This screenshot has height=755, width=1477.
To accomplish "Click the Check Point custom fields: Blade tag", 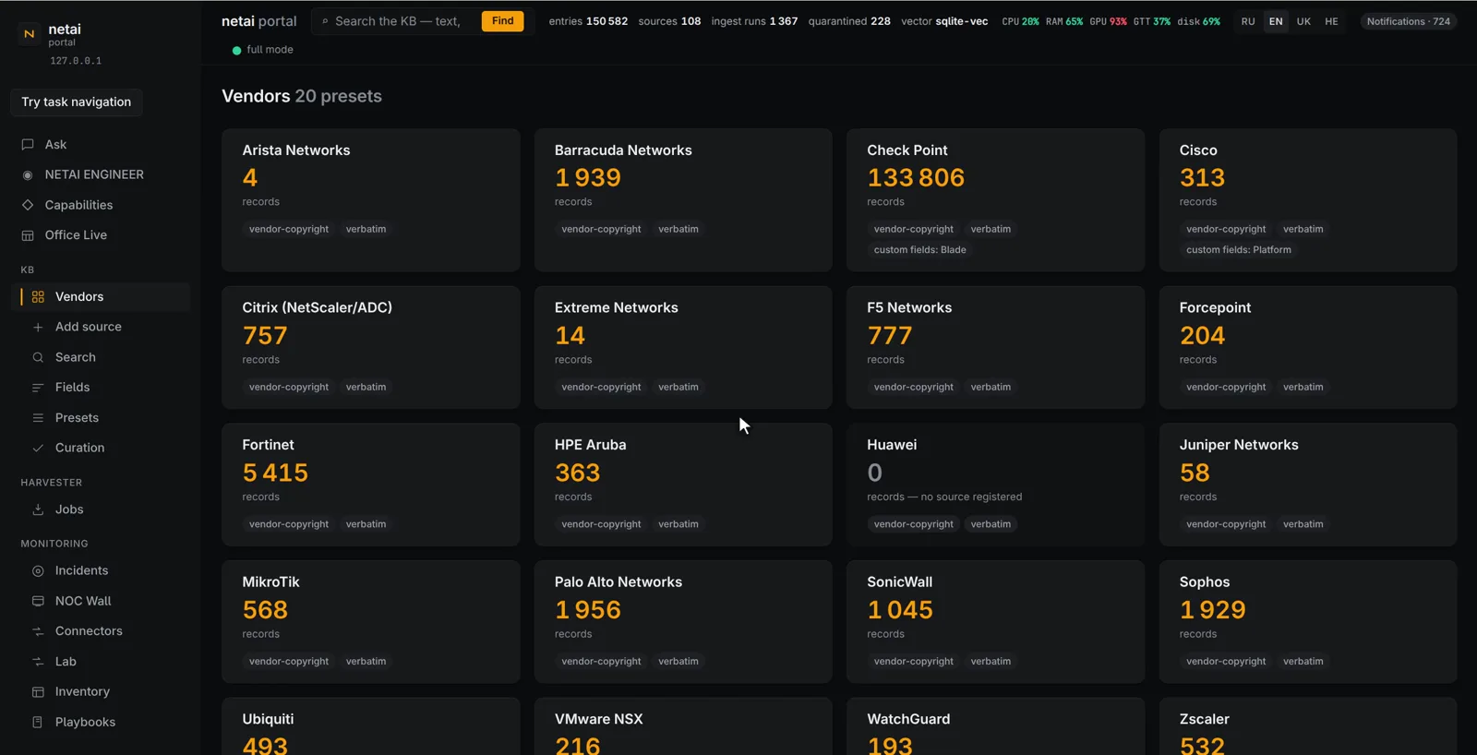I will [920, 250].
